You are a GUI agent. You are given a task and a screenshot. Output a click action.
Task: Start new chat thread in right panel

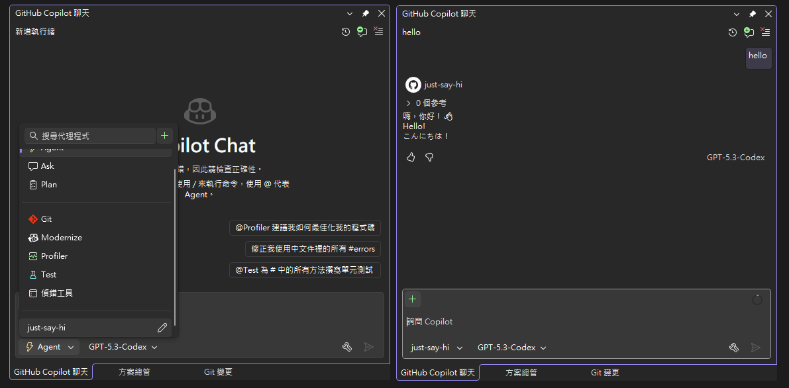(749, 32)
